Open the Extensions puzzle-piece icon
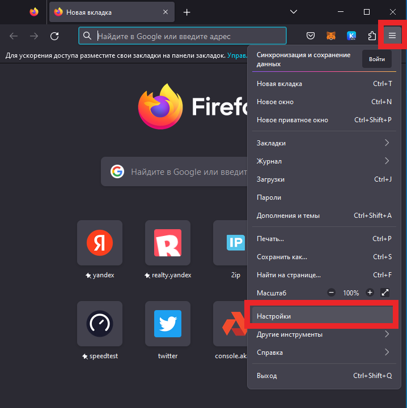 click(x=372, y=36)
